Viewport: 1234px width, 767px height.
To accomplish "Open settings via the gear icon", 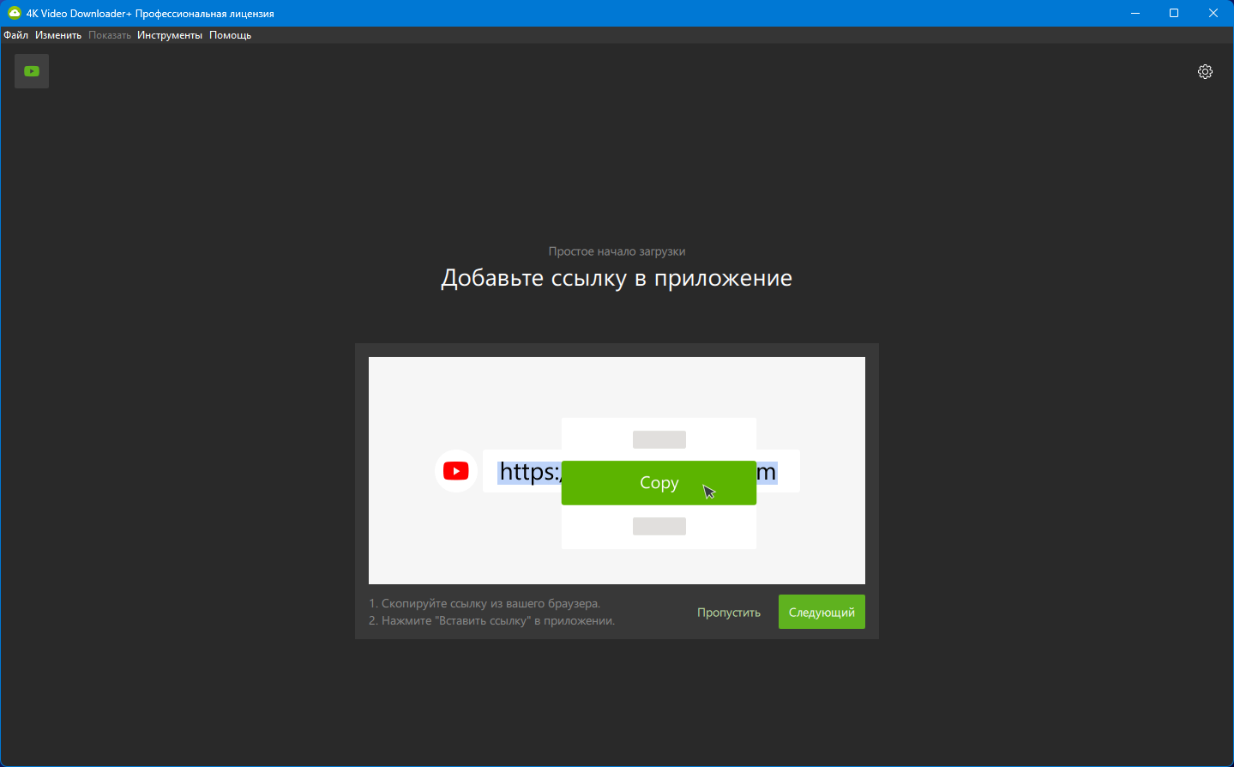I will [1205, 71].
